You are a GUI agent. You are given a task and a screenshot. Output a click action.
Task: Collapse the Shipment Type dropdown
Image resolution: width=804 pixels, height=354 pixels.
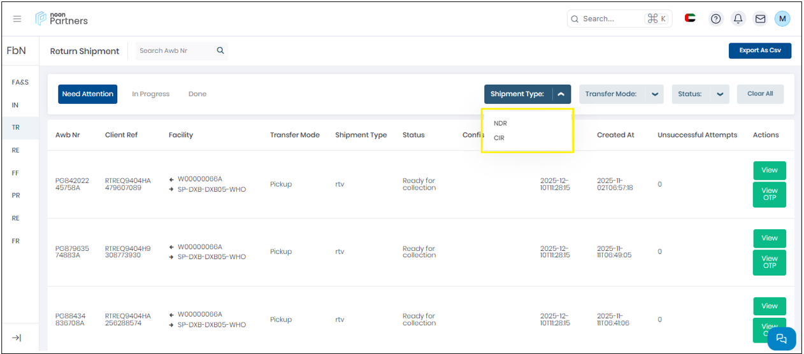561,94
